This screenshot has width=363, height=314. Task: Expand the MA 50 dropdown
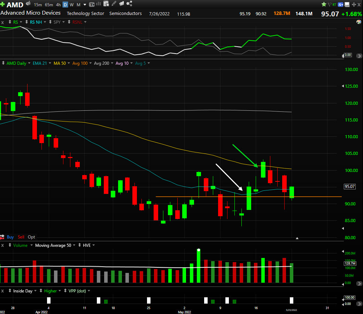coord(69,63)
